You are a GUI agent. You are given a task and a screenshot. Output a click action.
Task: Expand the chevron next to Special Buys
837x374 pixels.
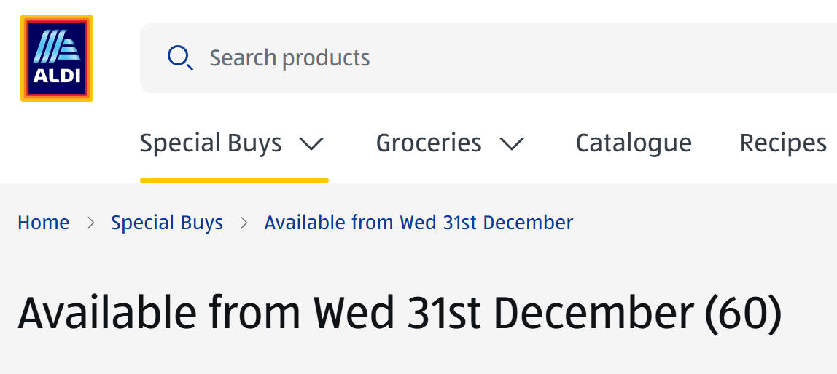(311, 144)
